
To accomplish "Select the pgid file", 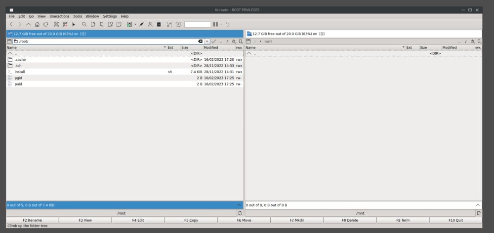I will (124, 78).
